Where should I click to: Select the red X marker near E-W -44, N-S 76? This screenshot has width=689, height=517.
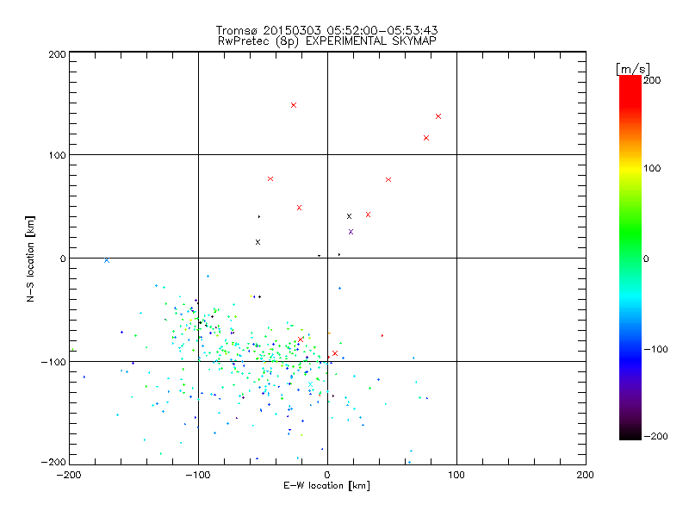(x=270, y=179)
